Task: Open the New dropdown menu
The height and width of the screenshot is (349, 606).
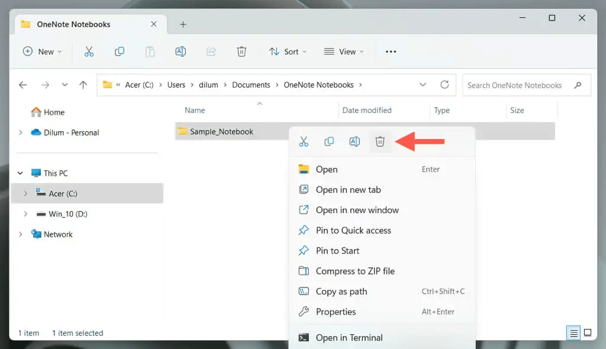Action: [42, 51]
